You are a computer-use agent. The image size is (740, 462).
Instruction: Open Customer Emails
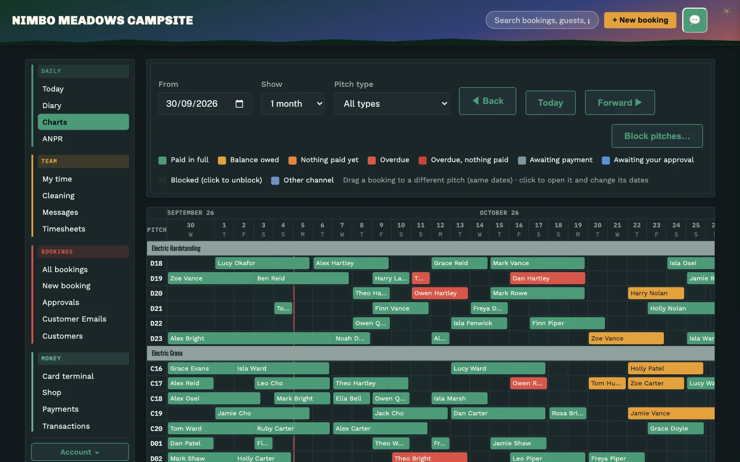point(83,319)
